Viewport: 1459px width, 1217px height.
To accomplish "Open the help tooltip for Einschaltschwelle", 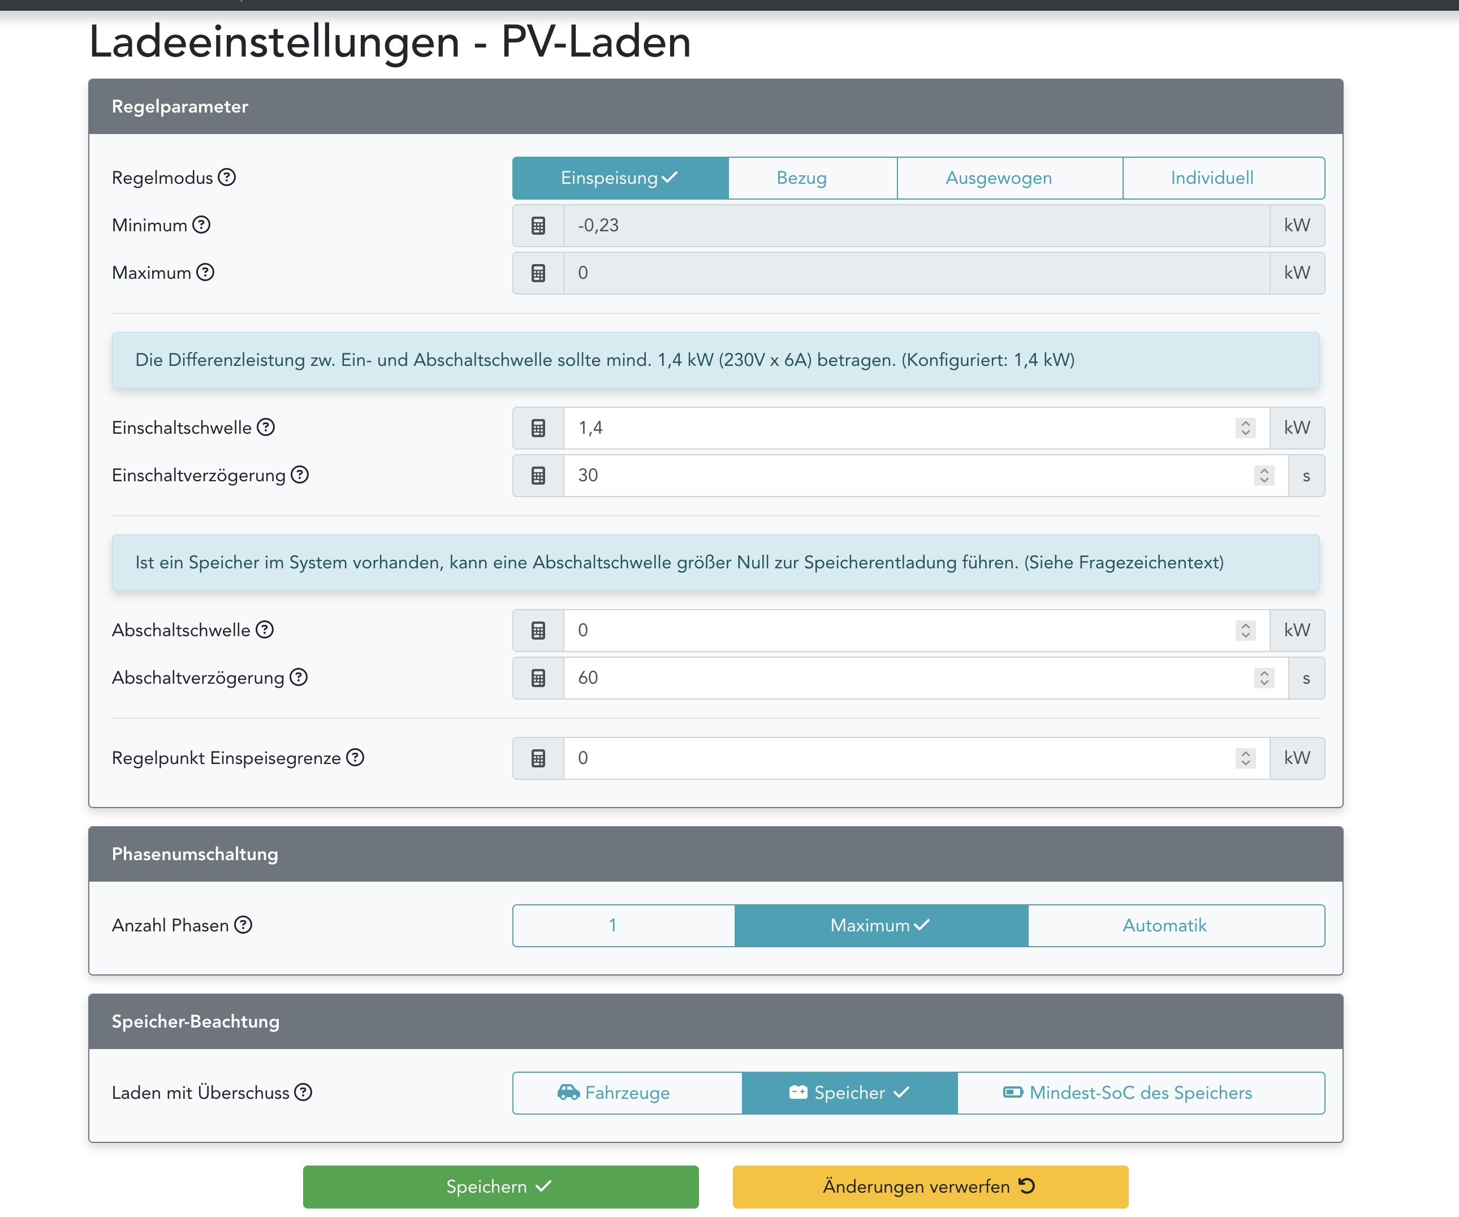I will (266, 427).
